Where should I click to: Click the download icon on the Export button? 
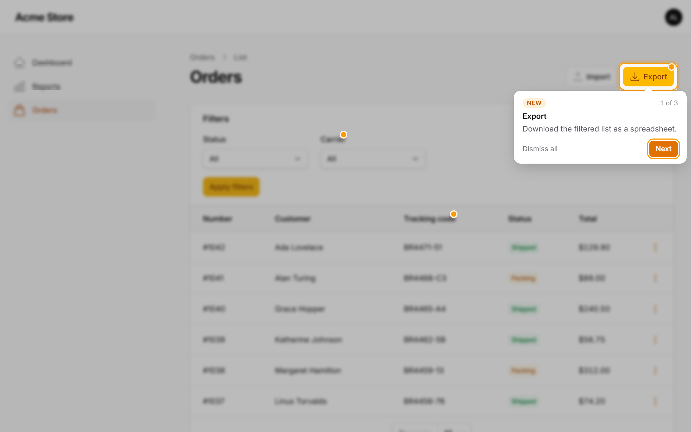pyautogui.click(x=635, y=77)
